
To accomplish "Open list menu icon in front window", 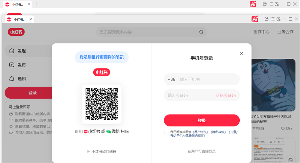I will [x=272, y=19].
